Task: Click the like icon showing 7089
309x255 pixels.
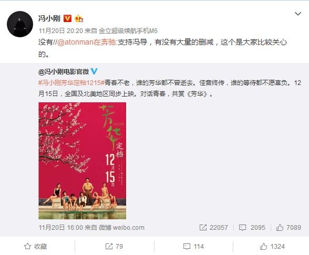Action: pyautogui.click(x=280, y=228)
